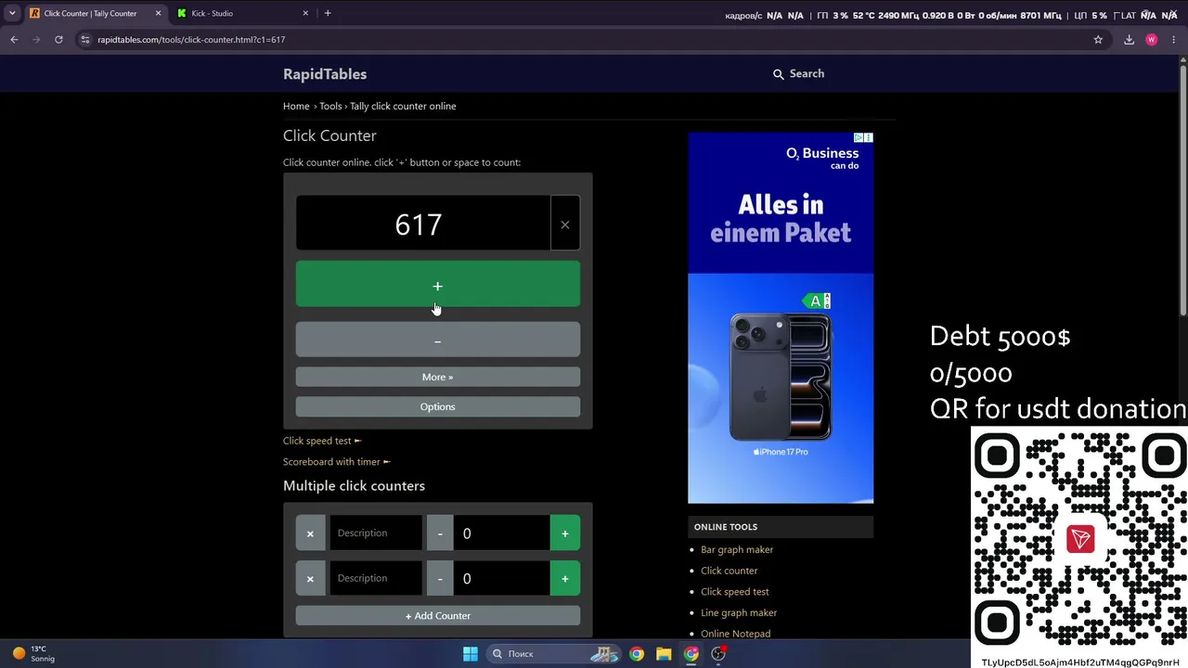Image resolution: width=1188 pixels, height=668 pixels.
Task: Open Line graph maker in Online Tools
Action: point(739,612)
